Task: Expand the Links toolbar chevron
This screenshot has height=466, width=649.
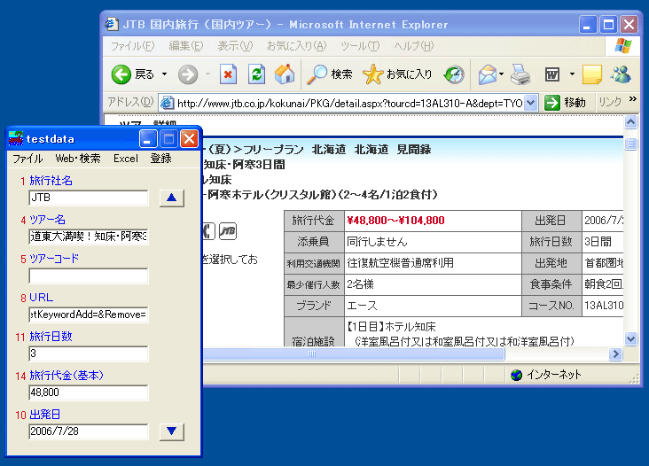Action: click(x=632, y=99)
